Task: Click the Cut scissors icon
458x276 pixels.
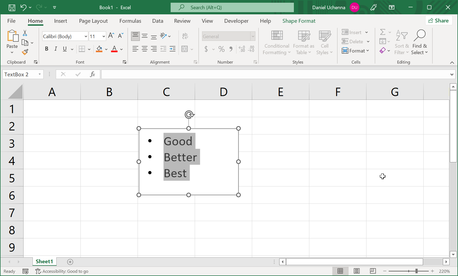Action: point(25,33)
